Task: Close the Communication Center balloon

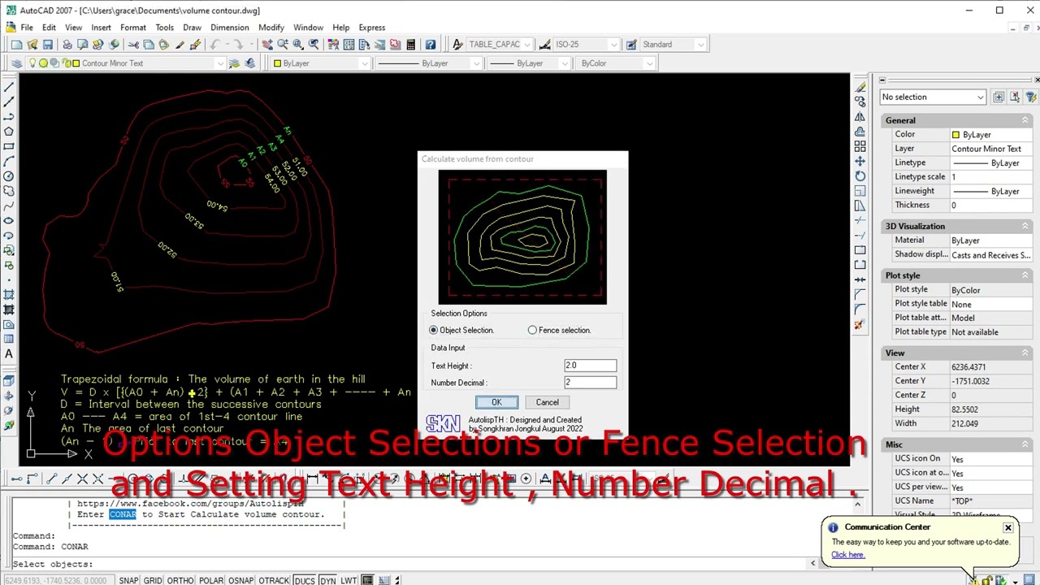Action: tap(1007, 528)
